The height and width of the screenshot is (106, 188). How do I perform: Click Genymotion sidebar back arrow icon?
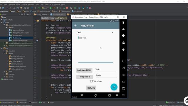point(123,61)
